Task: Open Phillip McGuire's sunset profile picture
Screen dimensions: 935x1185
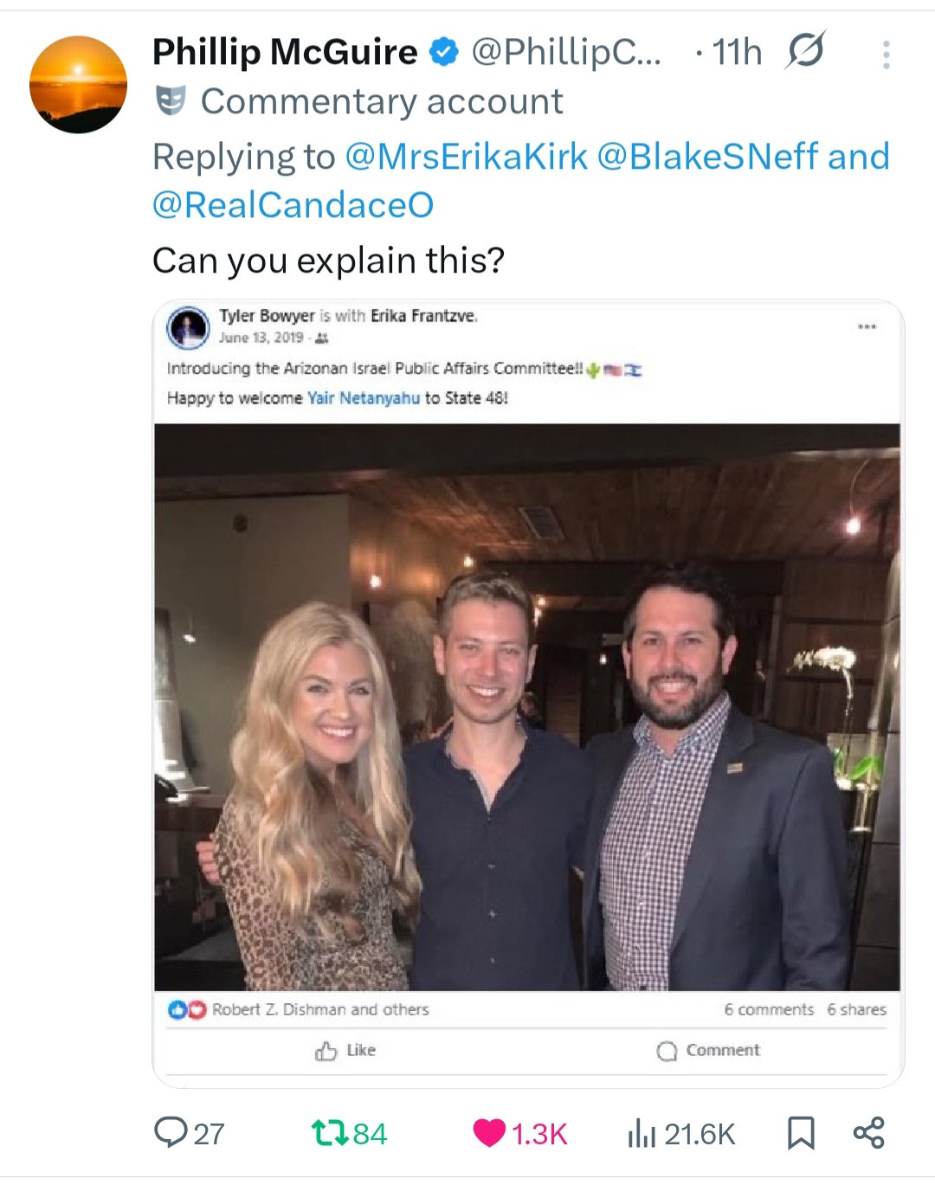Action: pyautogui.click(x=79, y=85)
